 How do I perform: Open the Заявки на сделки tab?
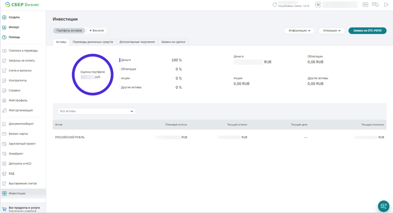click(173, 42)
